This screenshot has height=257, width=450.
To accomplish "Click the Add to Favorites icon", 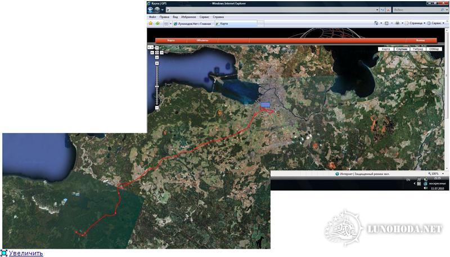I will [157, 23].
